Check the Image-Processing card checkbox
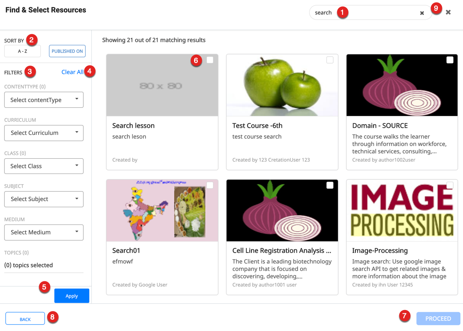The height and width of the screenshot is (331, 463). [x=450, y=185]
